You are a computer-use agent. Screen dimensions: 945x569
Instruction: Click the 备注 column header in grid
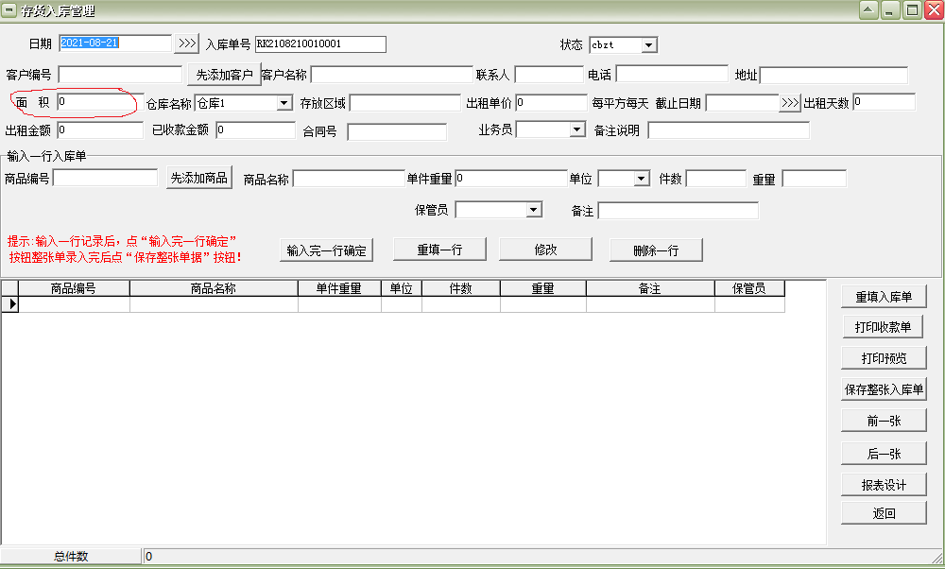click(x=650, y=288)
